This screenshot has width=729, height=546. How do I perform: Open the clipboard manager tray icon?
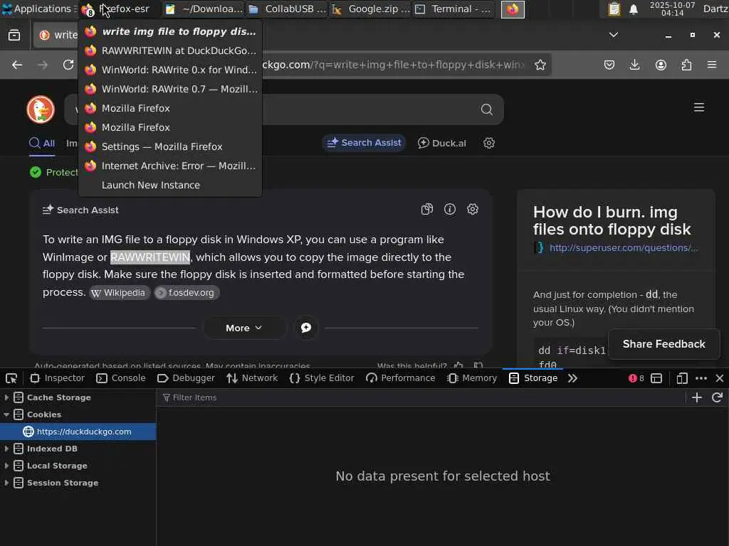coord(614,9)
